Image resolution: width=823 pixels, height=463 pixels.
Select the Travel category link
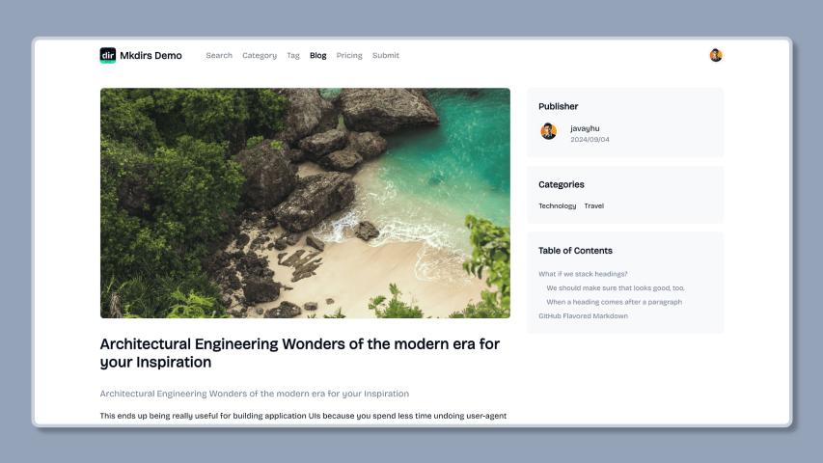pyautogui.click(x=593, y=205)
